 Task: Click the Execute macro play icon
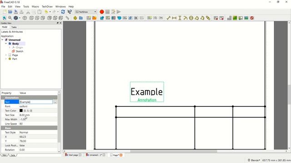[x=119, y=12]
